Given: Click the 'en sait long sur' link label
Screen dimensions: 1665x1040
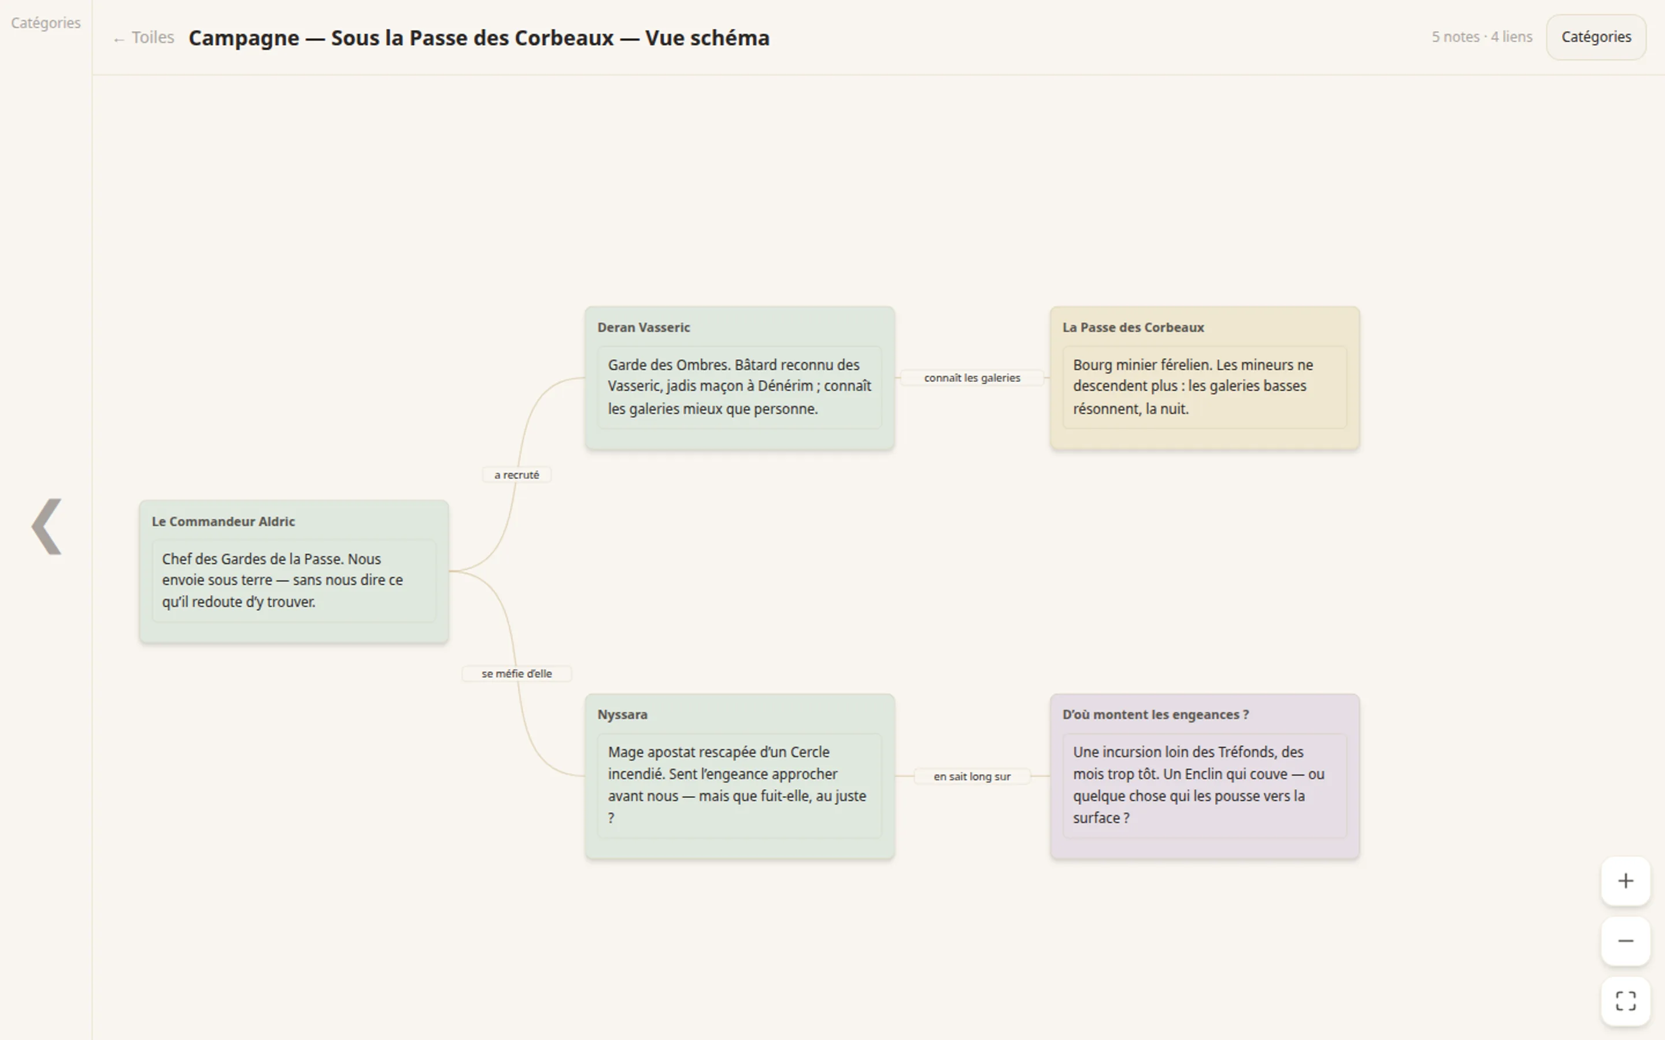Looking at the screenshot, I should (971, 776).
